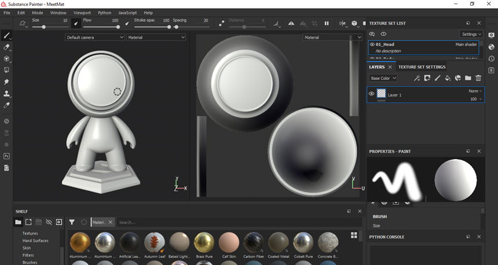
Task: Open the 3D viewport Material dropdown
Action: point(156,38)
